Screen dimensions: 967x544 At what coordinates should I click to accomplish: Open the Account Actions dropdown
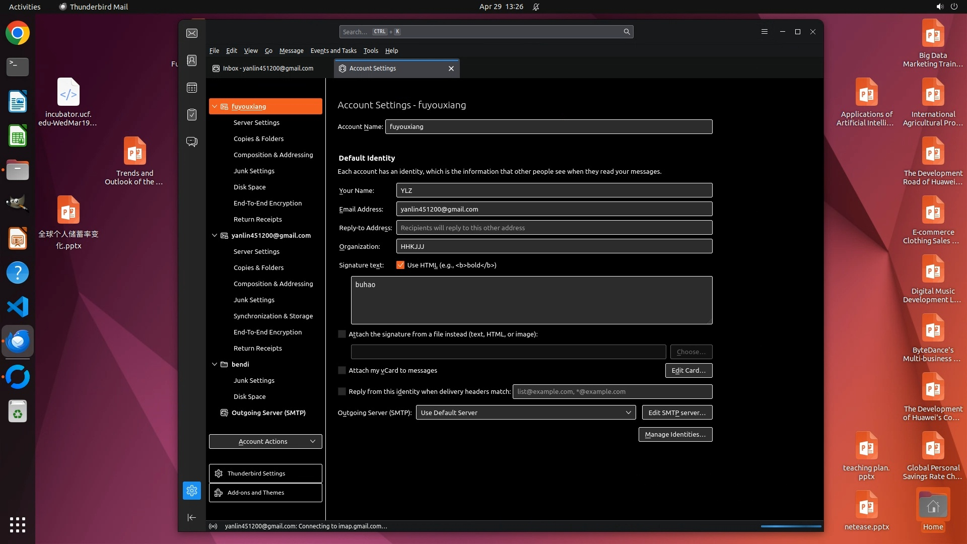pos(265,441)
